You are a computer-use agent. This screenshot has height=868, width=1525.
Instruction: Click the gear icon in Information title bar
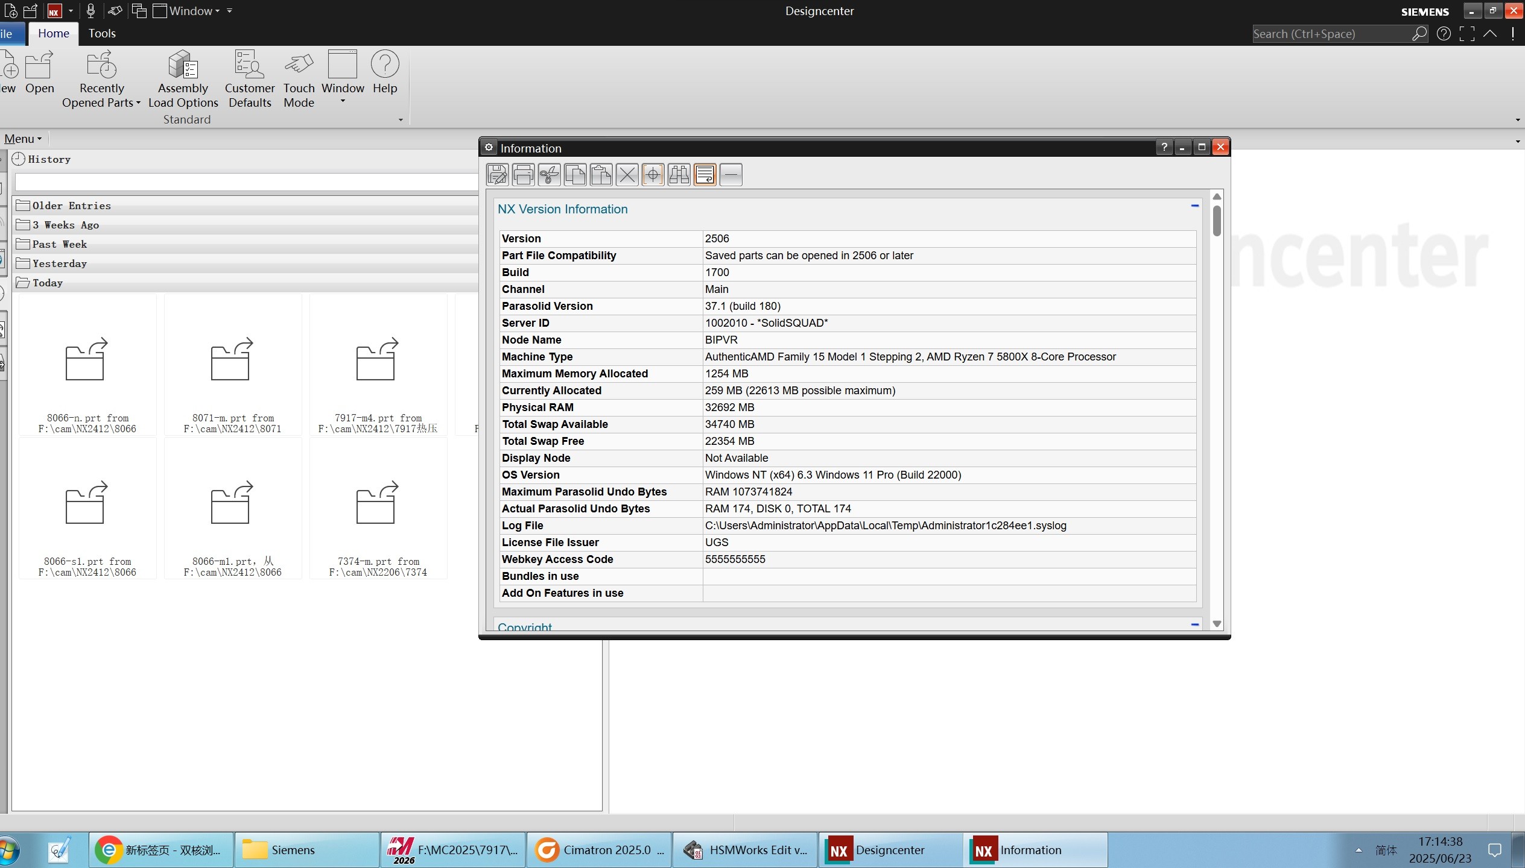489,148
